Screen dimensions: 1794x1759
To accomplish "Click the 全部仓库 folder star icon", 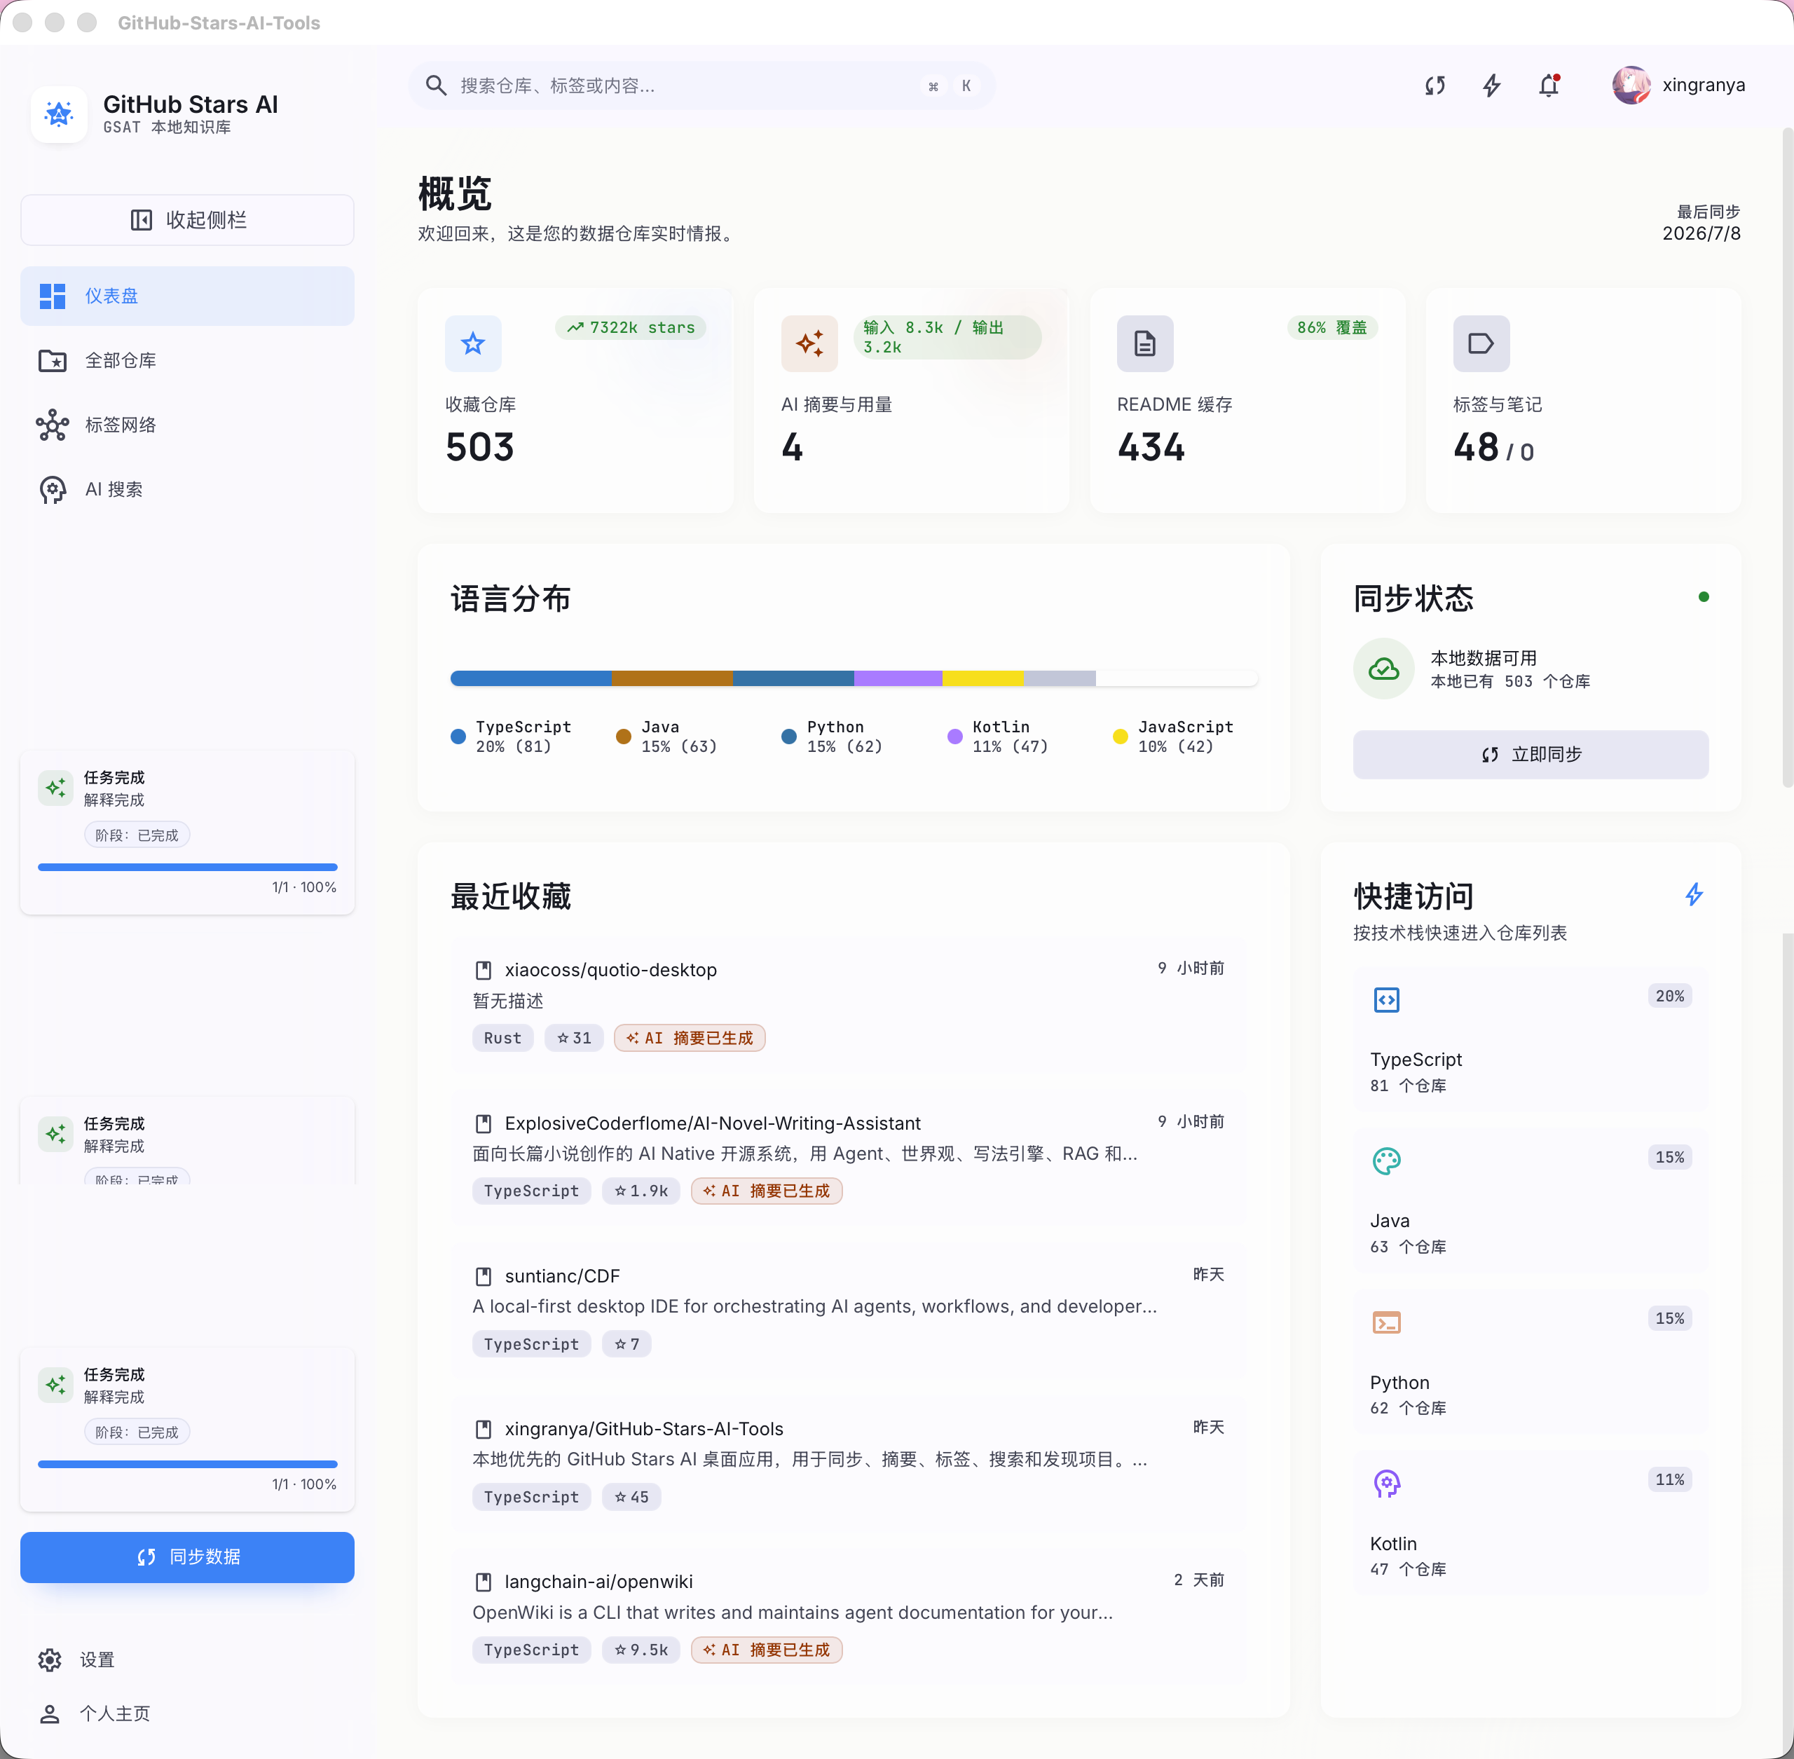I will [x=53, y=360].
